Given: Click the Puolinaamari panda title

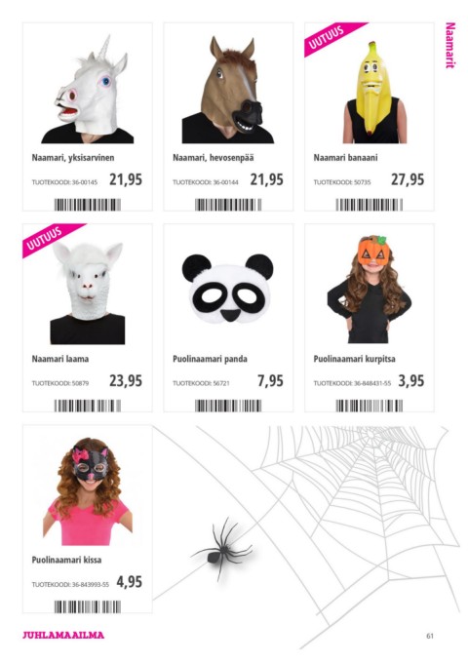Looking at the screenshot, I should pos(210,359).
